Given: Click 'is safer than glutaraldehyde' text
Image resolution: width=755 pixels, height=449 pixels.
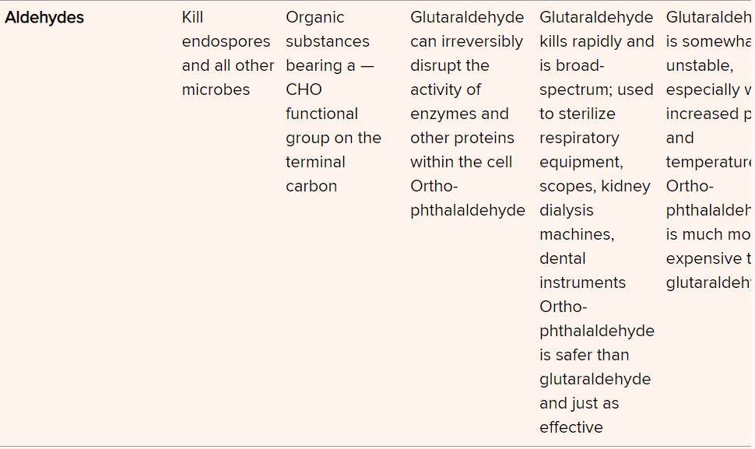Looking at the screenshot, I should point(595,367).
